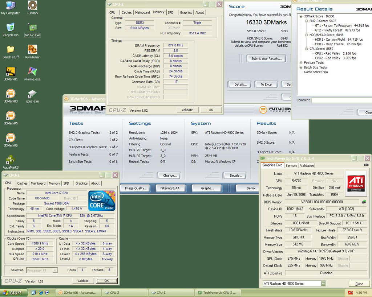Click OK in lower CPU-Z window
This screenshot has width=372, height=297.
pos(106,281)
